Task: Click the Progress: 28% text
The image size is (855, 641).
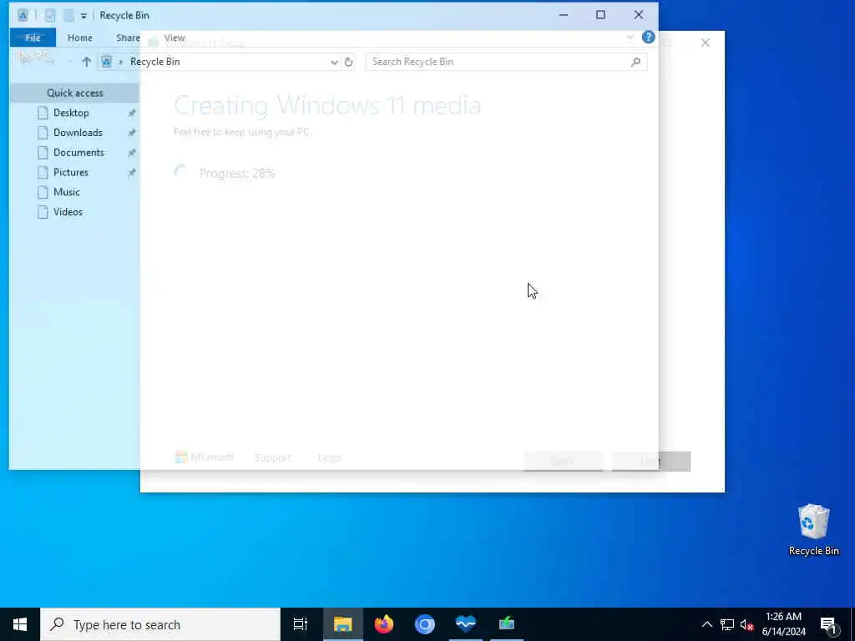Action: tap(236, 174)
